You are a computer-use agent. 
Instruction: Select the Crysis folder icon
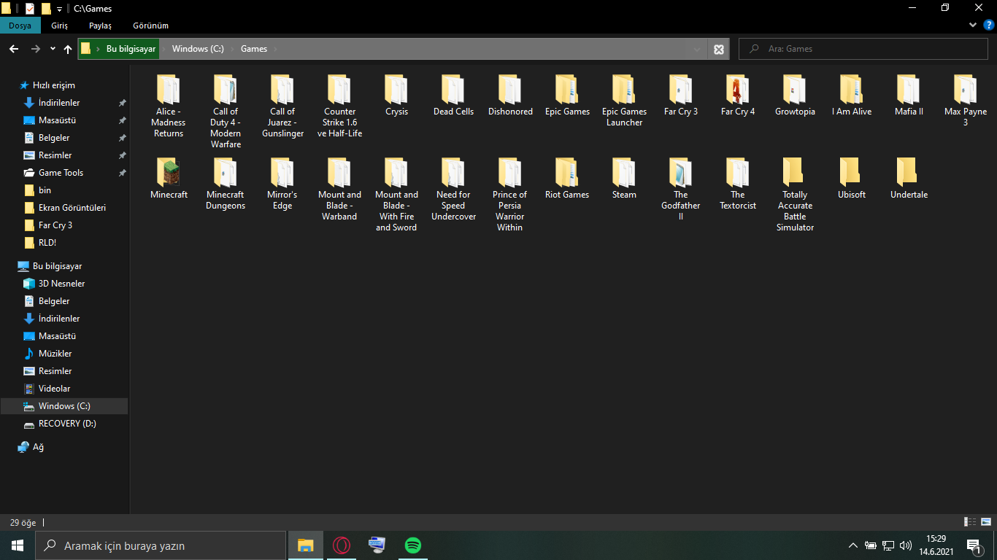click(396, 89)
